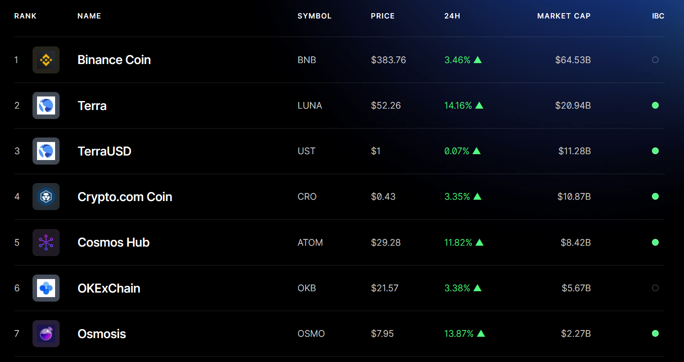Sort by the 24H column header
Image resolution: width=684 pixels, height=362 pixels.
pos(452,16)
